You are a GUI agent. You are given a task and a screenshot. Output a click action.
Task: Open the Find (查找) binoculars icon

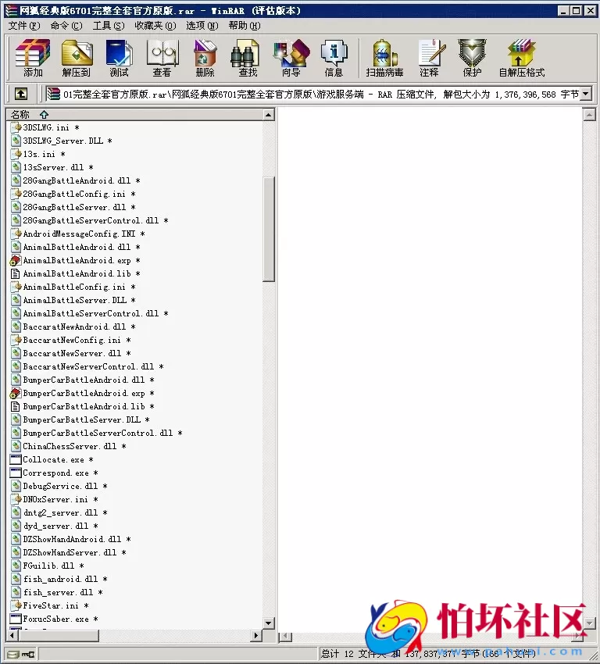coord(248,58)
